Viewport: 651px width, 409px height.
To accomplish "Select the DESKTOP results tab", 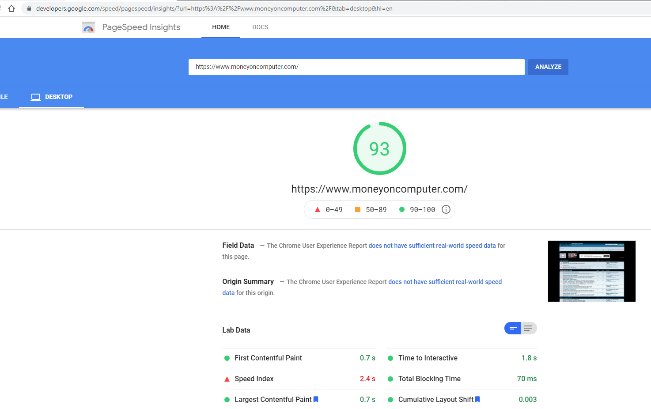I will click(x=52, y=97).
